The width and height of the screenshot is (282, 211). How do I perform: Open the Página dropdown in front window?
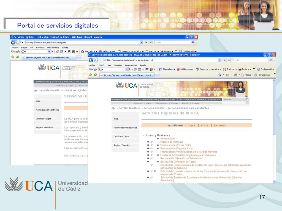click(247, 75)
